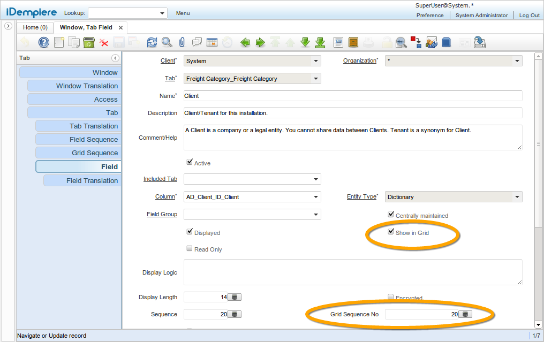Toggle grid view with table icon
This screenshot has width=544, height=342.
pos(212,42)
